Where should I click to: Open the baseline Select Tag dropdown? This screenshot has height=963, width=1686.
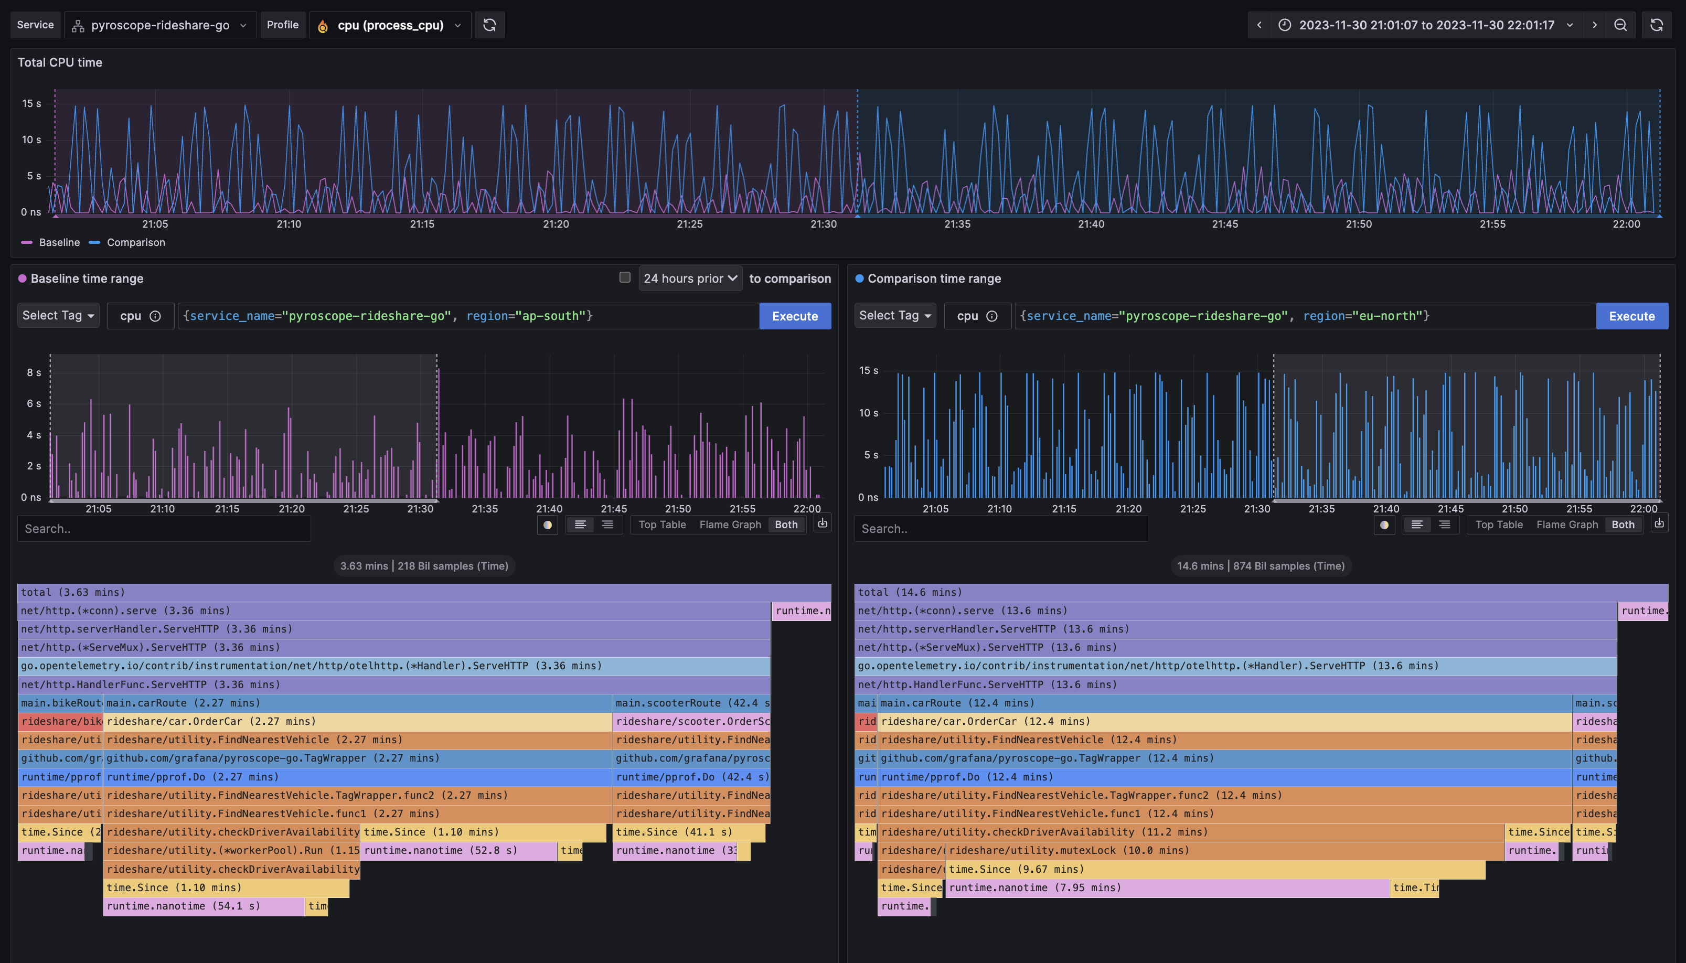point(58,315)
